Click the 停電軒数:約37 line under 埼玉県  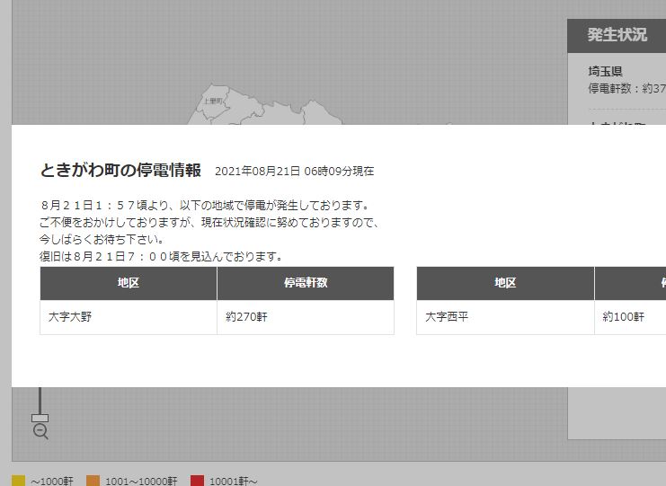(627, 88)
